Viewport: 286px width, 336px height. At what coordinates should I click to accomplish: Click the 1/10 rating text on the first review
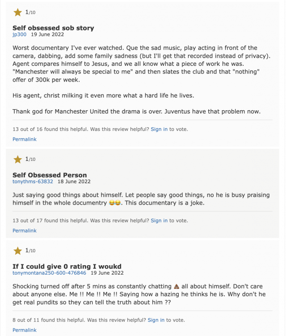pos(30,12)
